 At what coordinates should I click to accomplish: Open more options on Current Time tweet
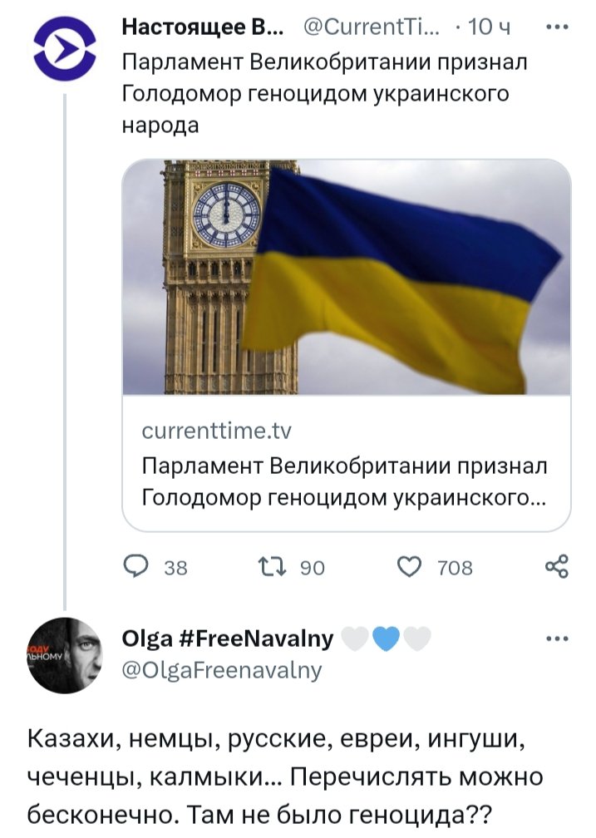(x=556, y=26)
